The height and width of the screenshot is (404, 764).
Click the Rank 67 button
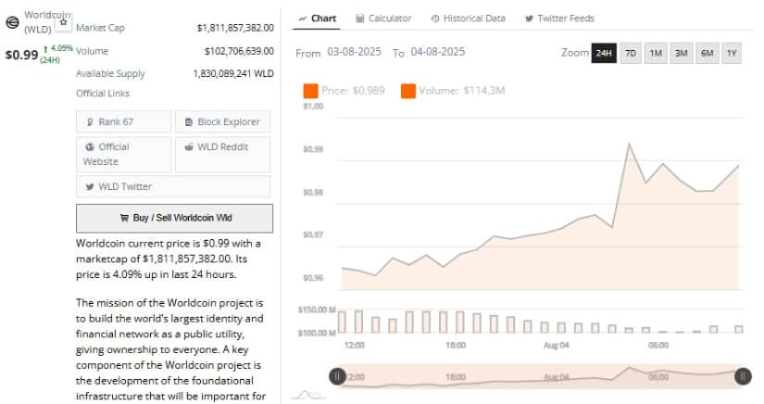coord(124,121)
